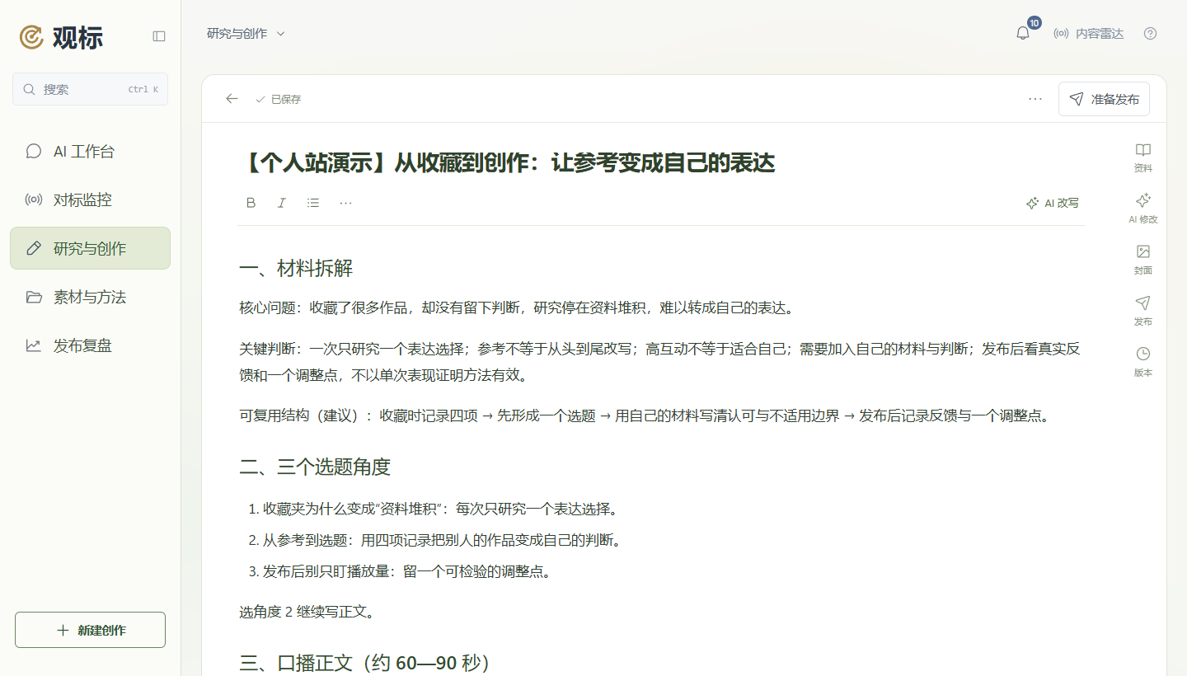Image resolution: width=1187 pixels, height=676 pixels.
Task: Open 发布复盘 in the sidebar
Action: point(90,345)
